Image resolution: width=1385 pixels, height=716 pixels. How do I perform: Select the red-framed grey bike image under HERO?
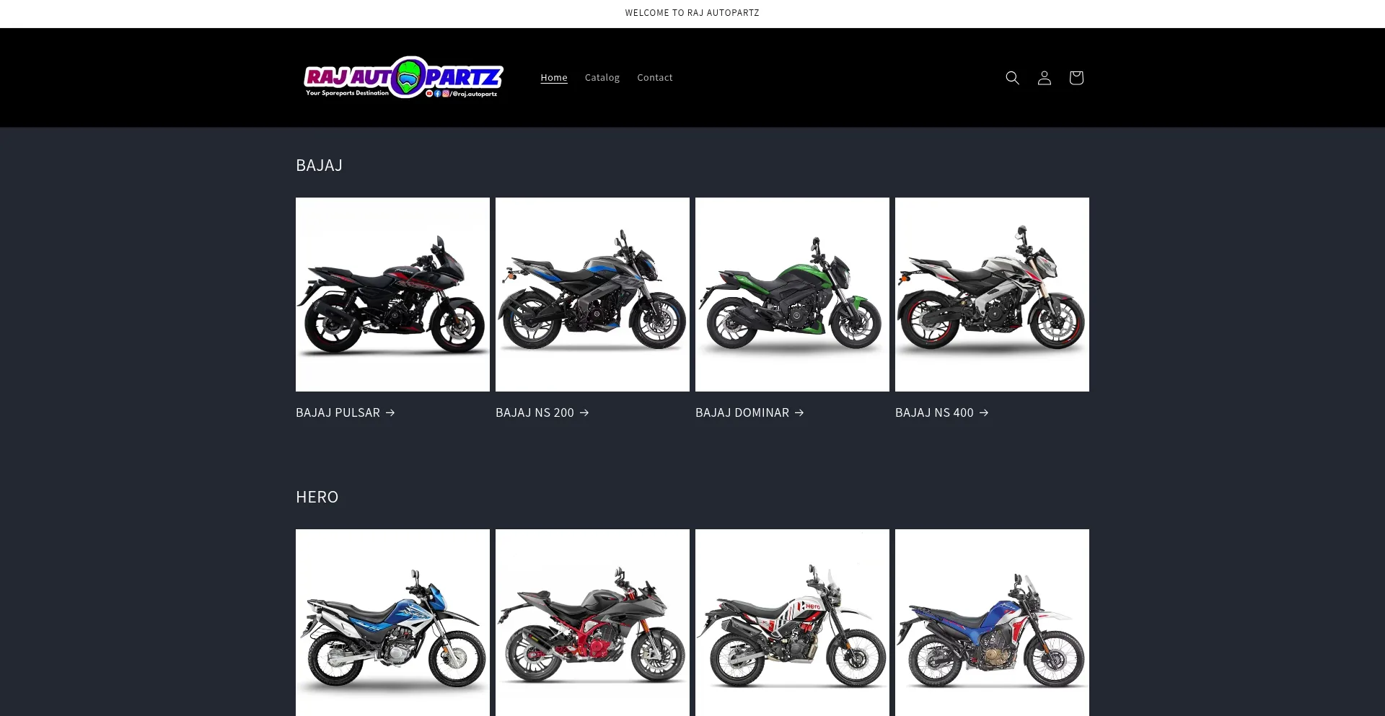pyautogui.click(x=592, y=623)
